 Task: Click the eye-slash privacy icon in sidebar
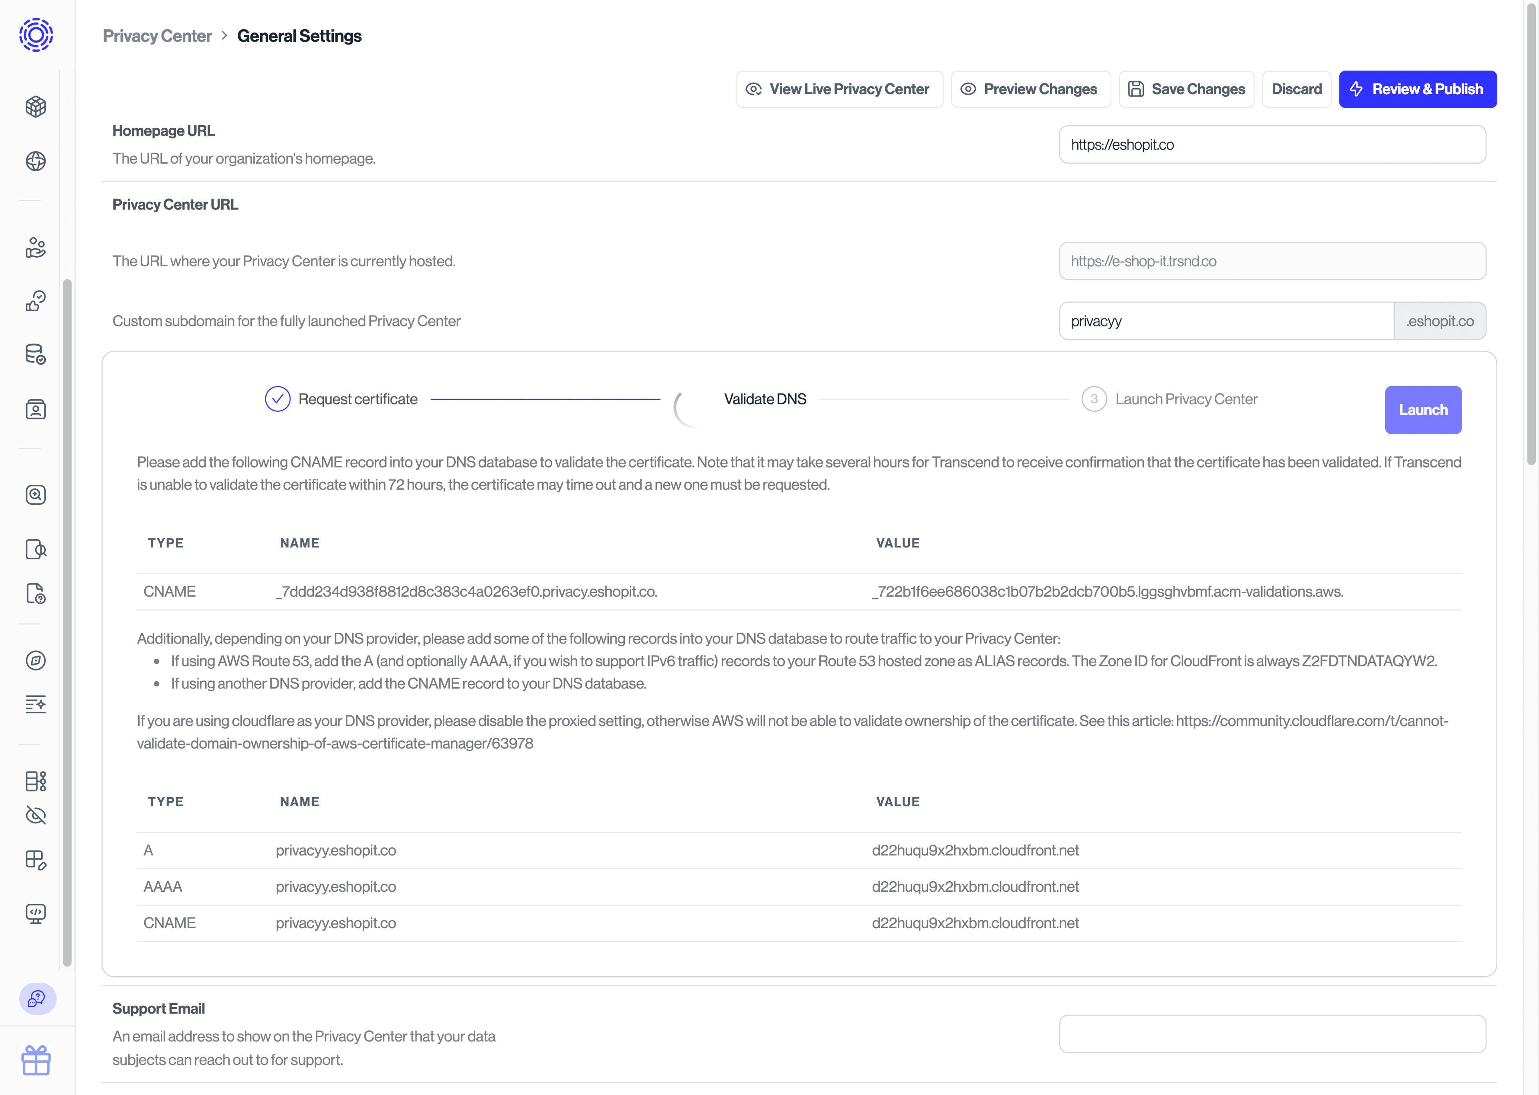(x=35, y=815)
